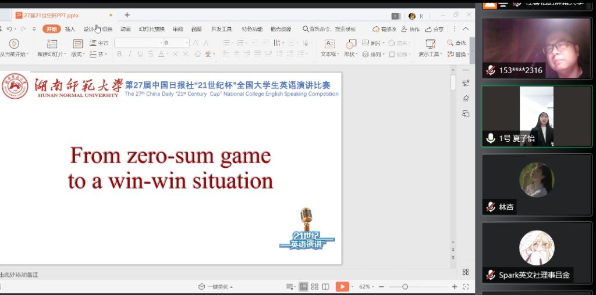The height and width of the screenshot is (295, 596).
Task: Insert a text box (文本框)
Action: [x=329, y=44]
